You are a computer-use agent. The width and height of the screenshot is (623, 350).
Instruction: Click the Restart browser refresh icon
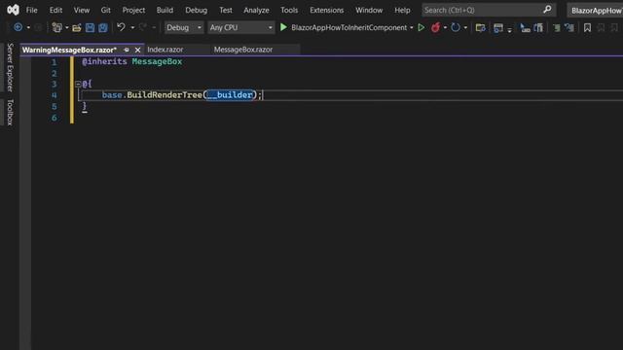point(456,27)
